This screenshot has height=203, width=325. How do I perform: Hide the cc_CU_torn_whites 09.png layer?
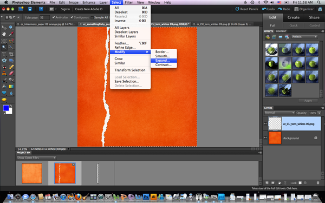click(x=265, y=123)
